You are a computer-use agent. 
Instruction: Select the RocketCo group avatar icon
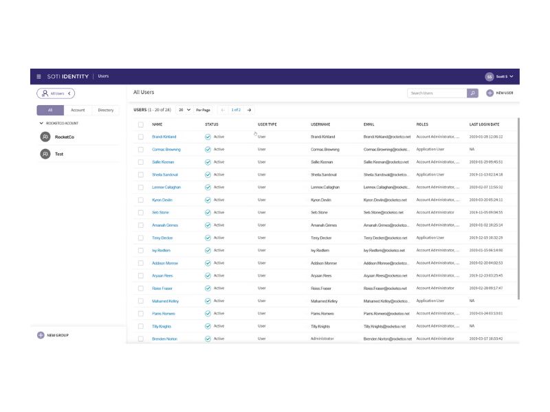tap(45, 137)
